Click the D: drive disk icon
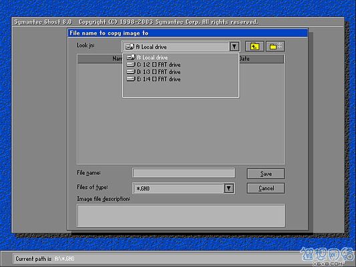This screenshot has width=356, height=267. point(131,71)
